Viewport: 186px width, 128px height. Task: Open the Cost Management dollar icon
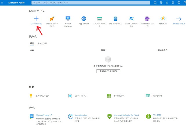(149, 116)
